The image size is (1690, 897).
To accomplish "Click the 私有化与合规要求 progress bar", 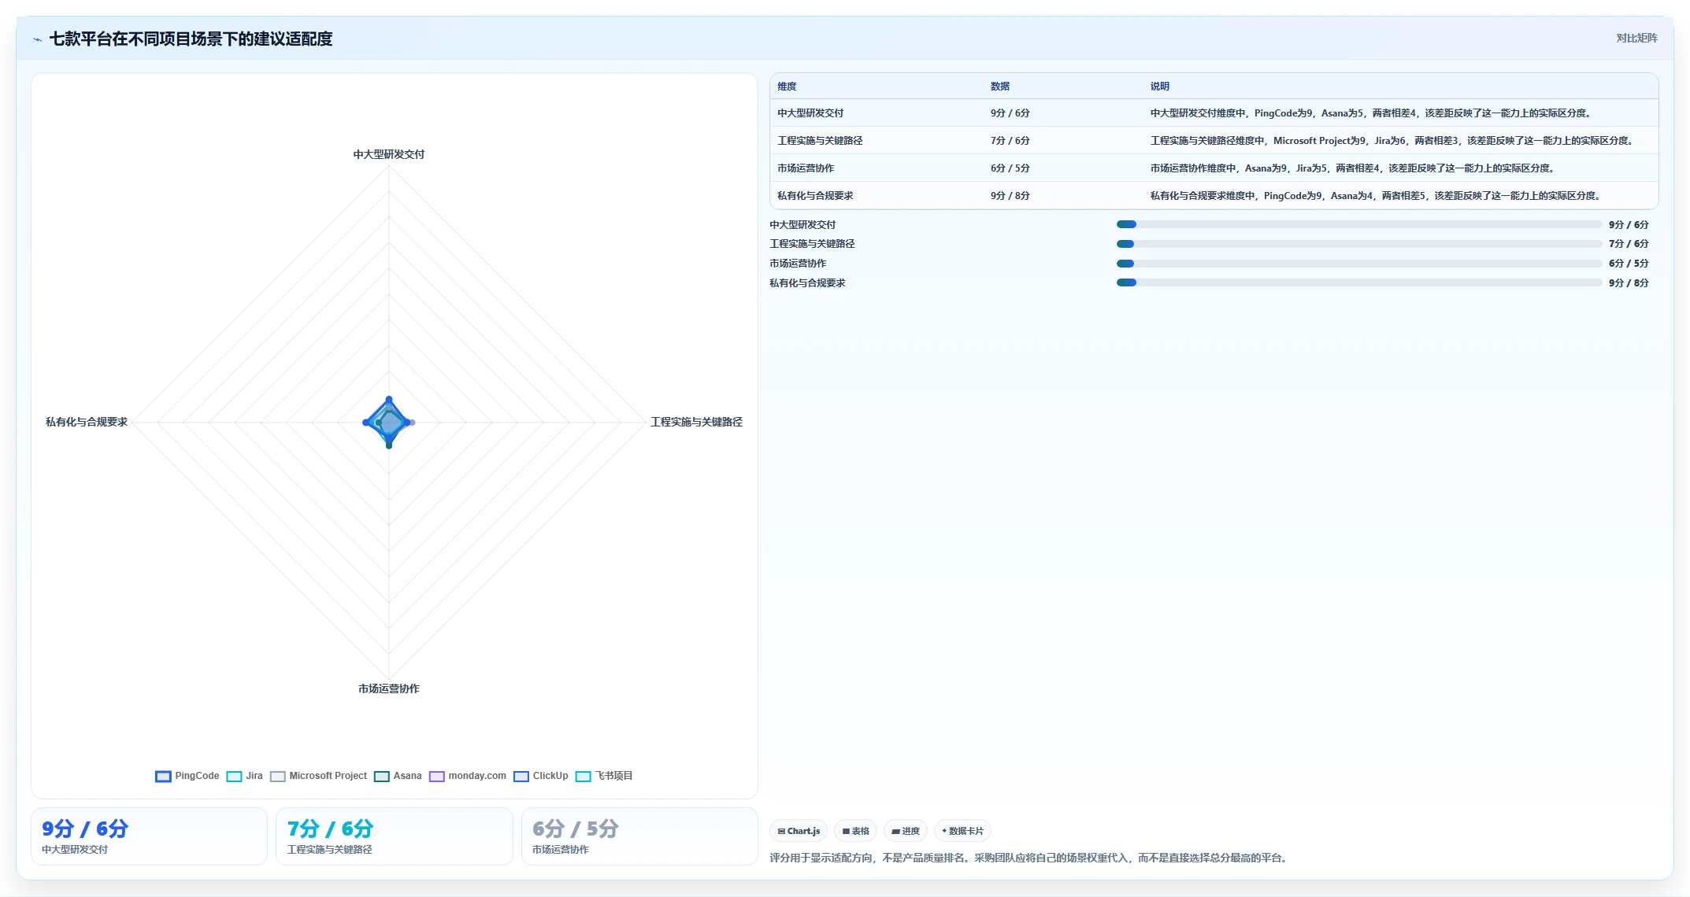I will [x=1358, y=282].
